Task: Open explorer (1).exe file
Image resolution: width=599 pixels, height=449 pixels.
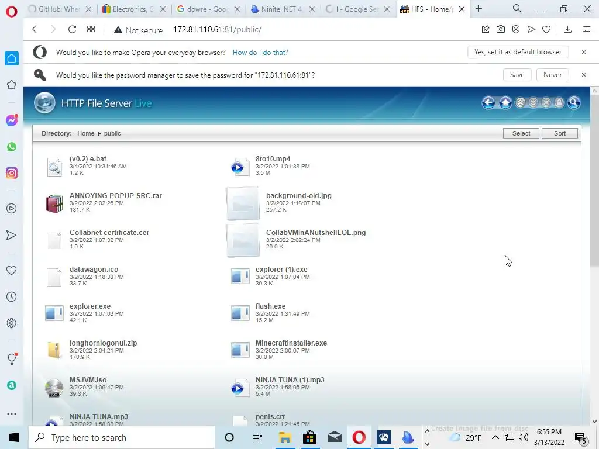Action: [x=281, y=269]
